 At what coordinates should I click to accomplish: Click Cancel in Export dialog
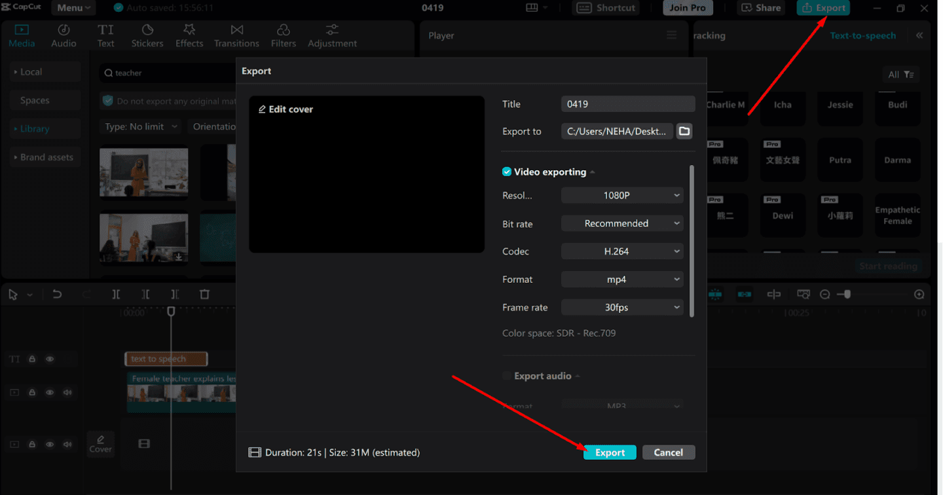[669, 452]
